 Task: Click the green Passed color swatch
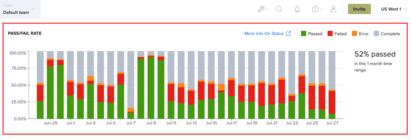(304, 34)
